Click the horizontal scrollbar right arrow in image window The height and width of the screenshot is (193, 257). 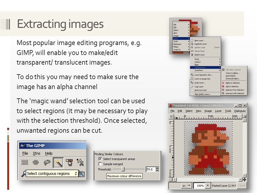pyautogui.click(x=240, y=180)
